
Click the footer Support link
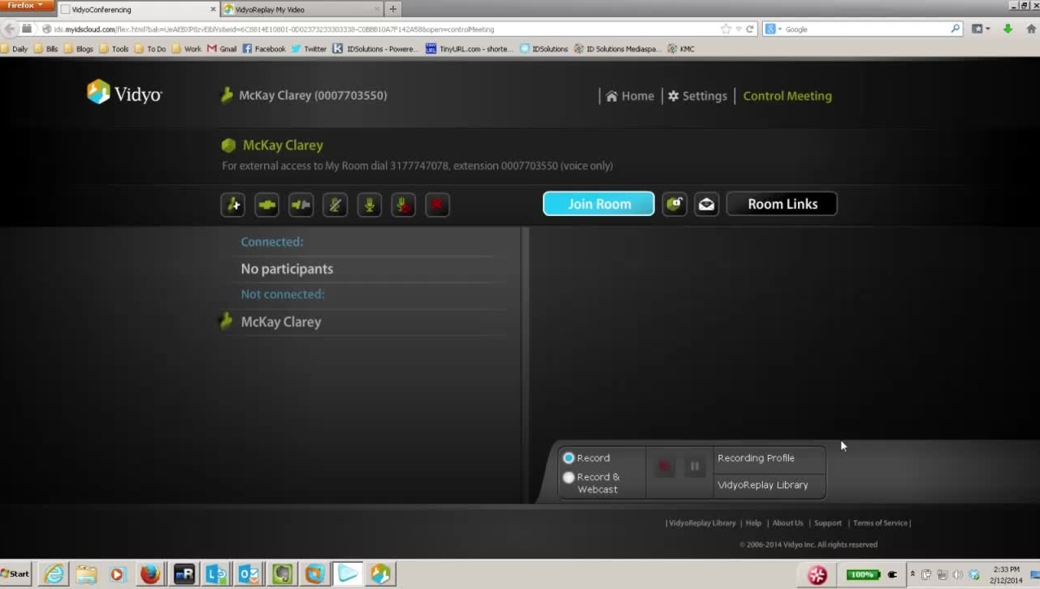[x=828, y=523]
